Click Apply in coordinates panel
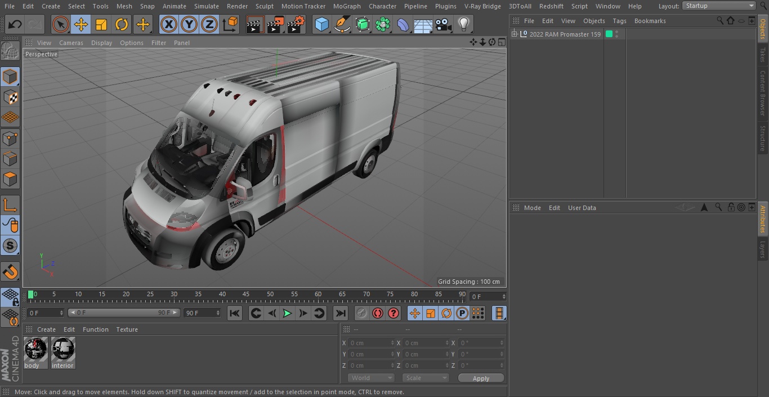Screen dimensions: 769x397 (x=481, y=378)
